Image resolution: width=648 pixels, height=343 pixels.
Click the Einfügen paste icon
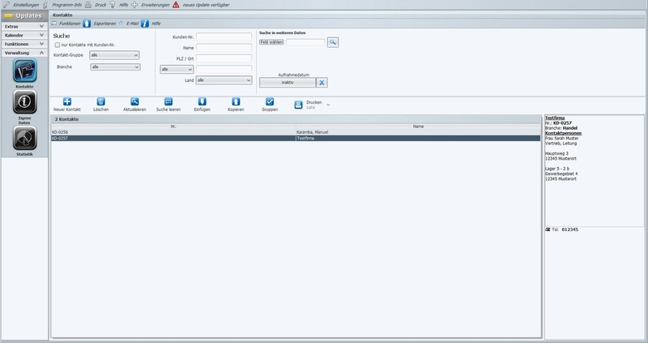(x=202, y=102)
